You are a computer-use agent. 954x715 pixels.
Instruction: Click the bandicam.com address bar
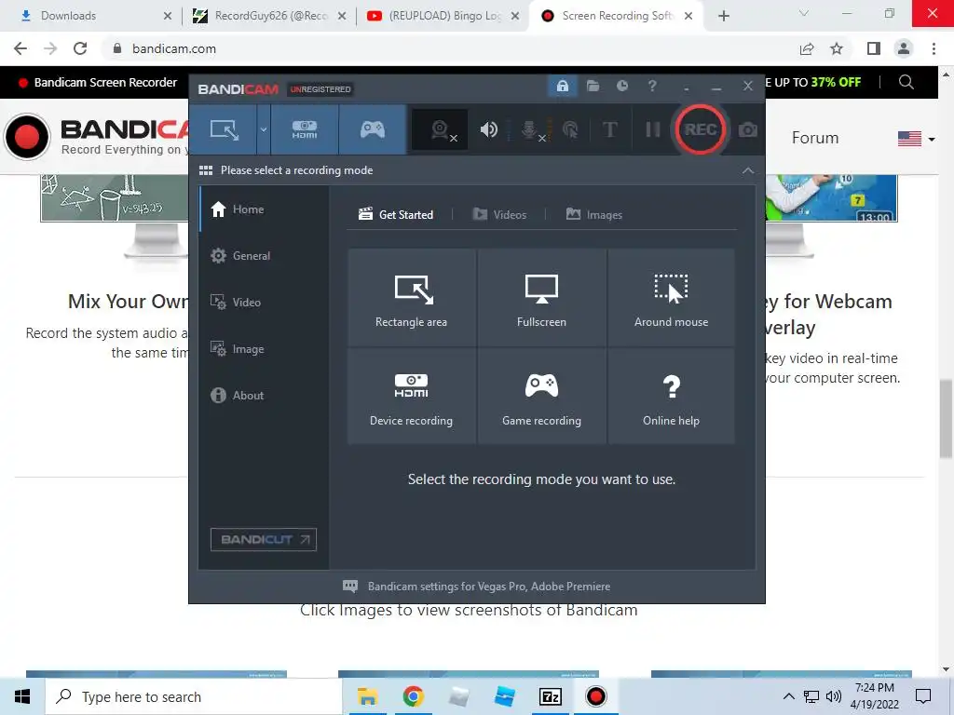450,48
